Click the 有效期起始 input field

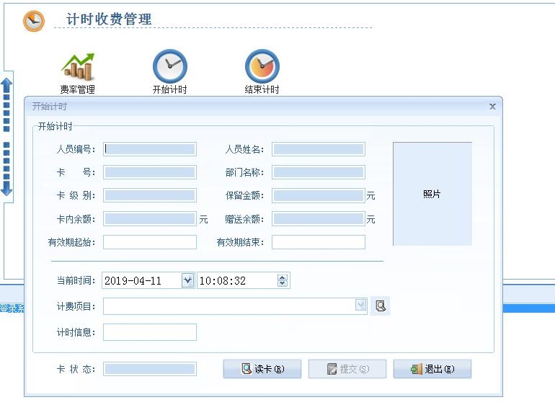tap(150, 242)
